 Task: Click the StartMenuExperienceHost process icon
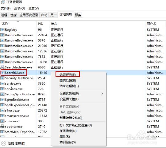[x=2, y=132]
